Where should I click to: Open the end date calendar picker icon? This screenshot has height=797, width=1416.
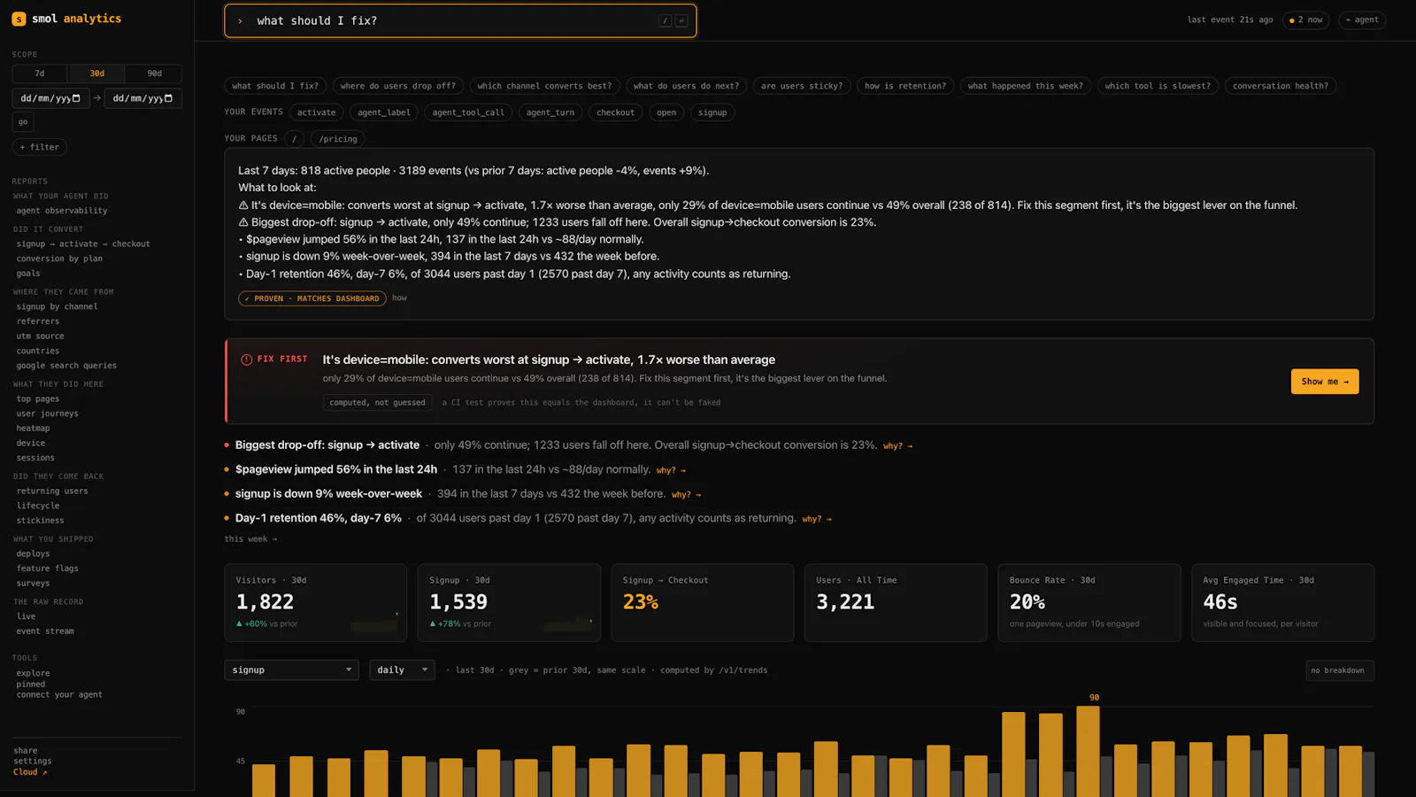[168, 98]
